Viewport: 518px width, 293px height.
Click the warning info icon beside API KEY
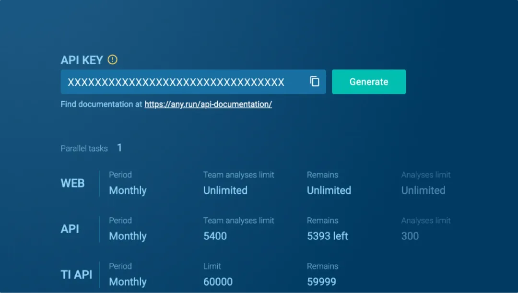pos(112,60)
